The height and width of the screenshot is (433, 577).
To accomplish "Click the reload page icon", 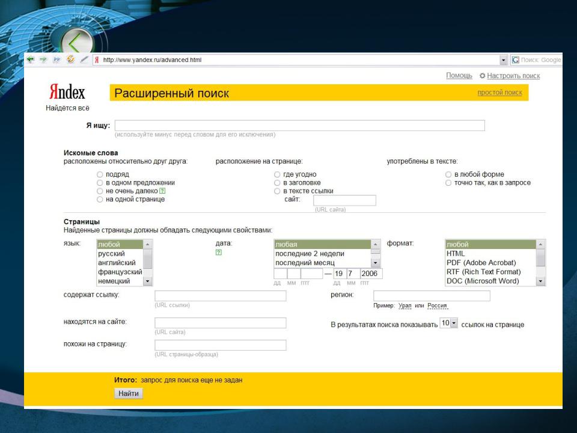I will click(71, 59).
